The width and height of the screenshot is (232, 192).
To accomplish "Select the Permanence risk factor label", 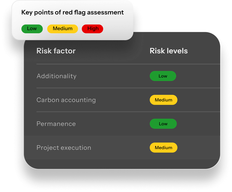I will click(x=56, y=124).
